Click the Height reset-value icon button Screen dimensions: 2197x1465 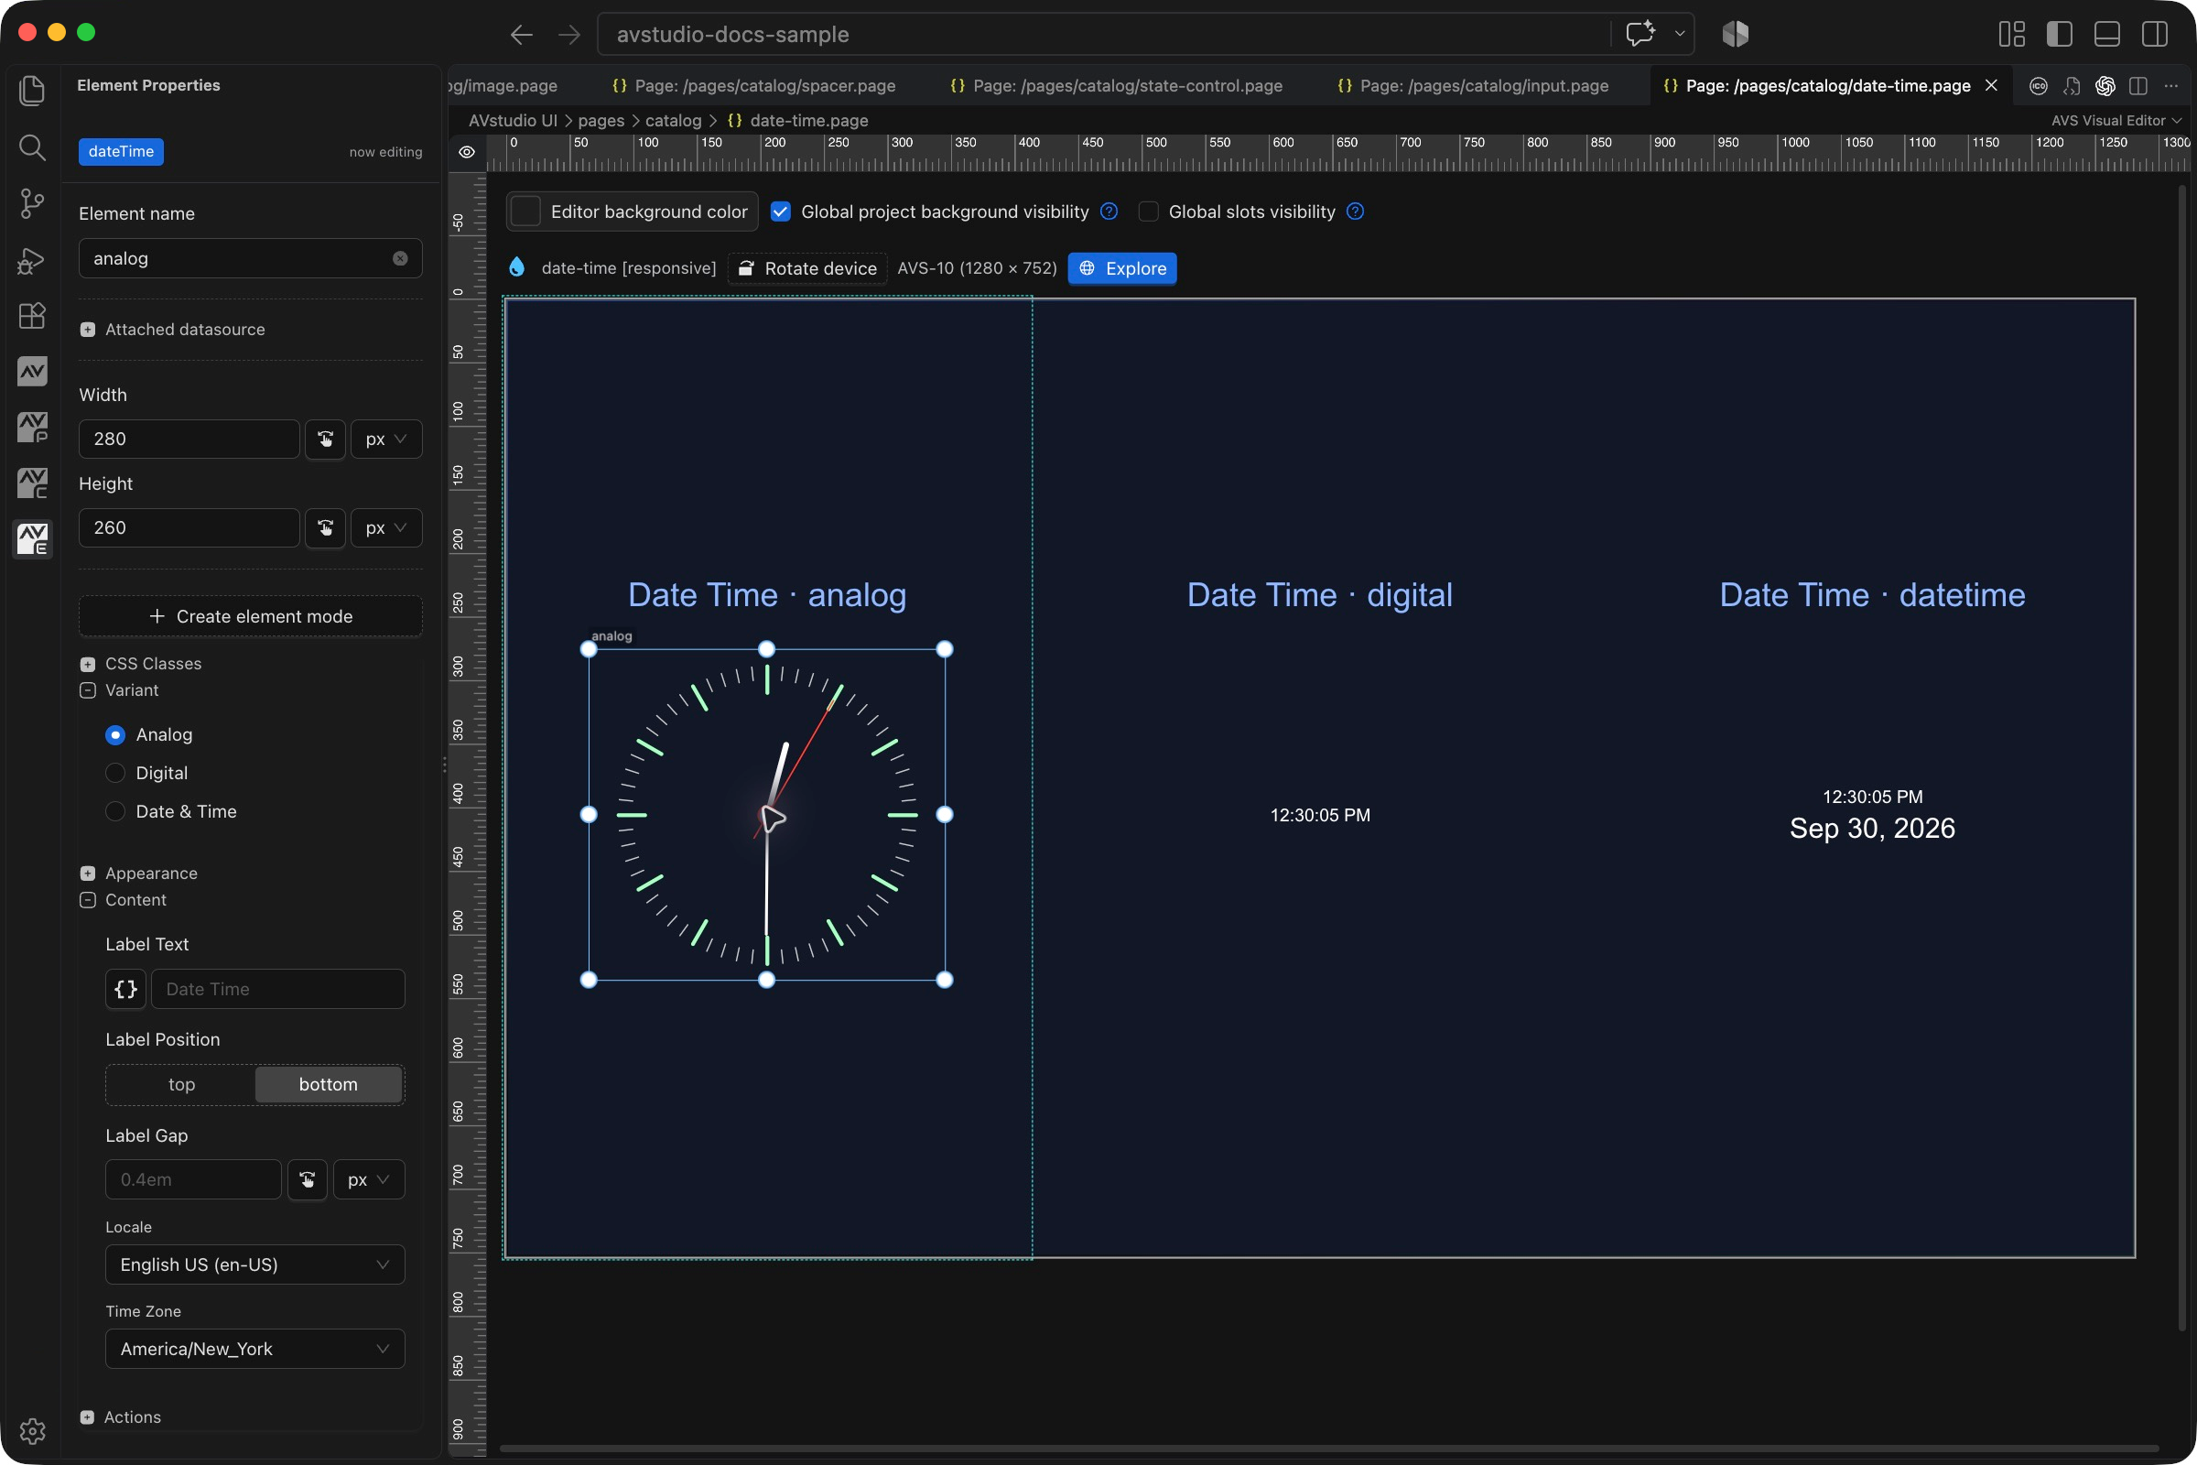tap(325, 528)
